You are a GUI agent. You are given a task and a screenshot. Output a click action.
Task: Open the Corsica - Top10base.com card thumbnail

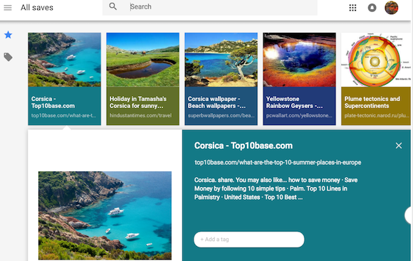point(65,60)
